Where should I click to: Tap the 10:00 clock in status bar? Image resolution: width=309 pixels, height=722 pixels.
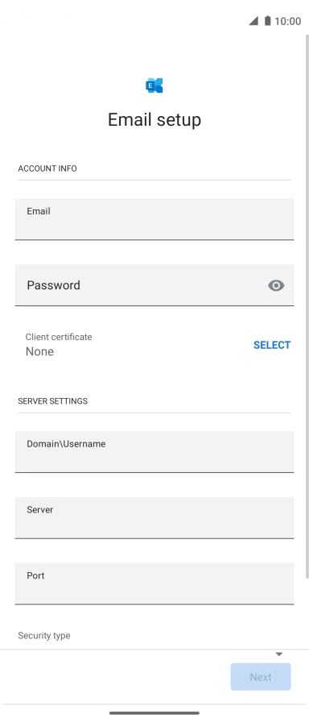pos(288,21)
